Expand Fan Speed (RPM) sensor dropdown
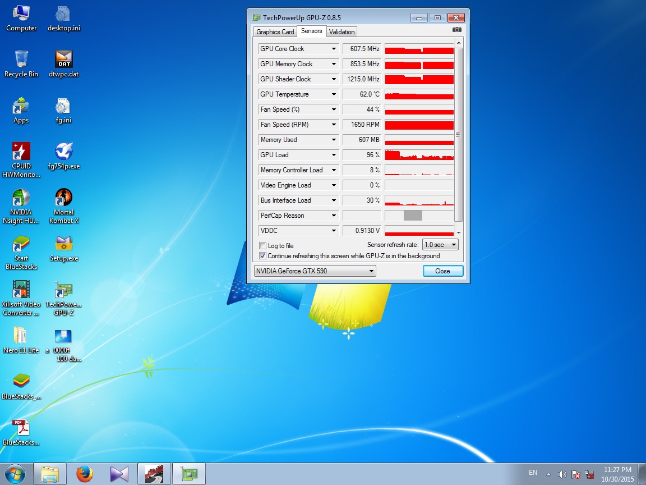This screenshot has width=646, height=485. point(334,125)
